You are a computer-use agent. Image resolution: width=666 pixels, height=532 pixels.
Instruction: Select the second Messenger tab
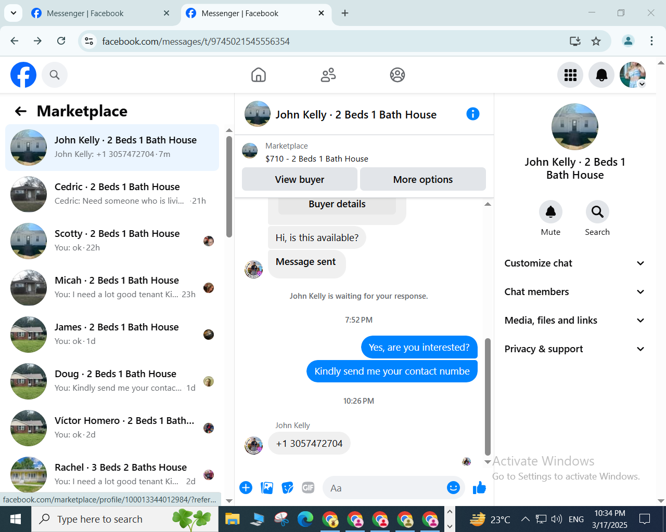[x=255, y=14]
